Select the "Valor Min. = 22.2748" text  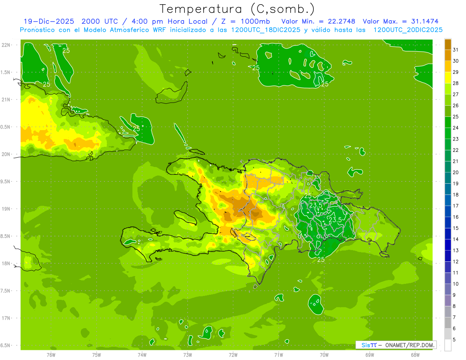click(x=318, y=21)
